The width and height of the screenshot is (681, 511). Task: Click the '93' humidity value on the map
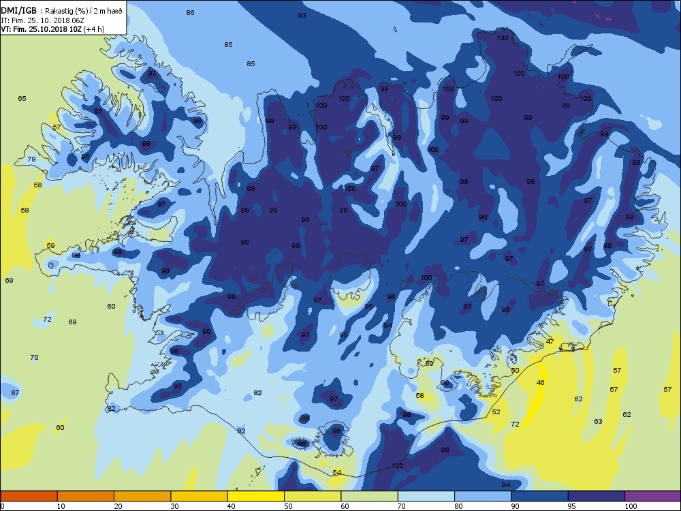click(x=302, y=15)
